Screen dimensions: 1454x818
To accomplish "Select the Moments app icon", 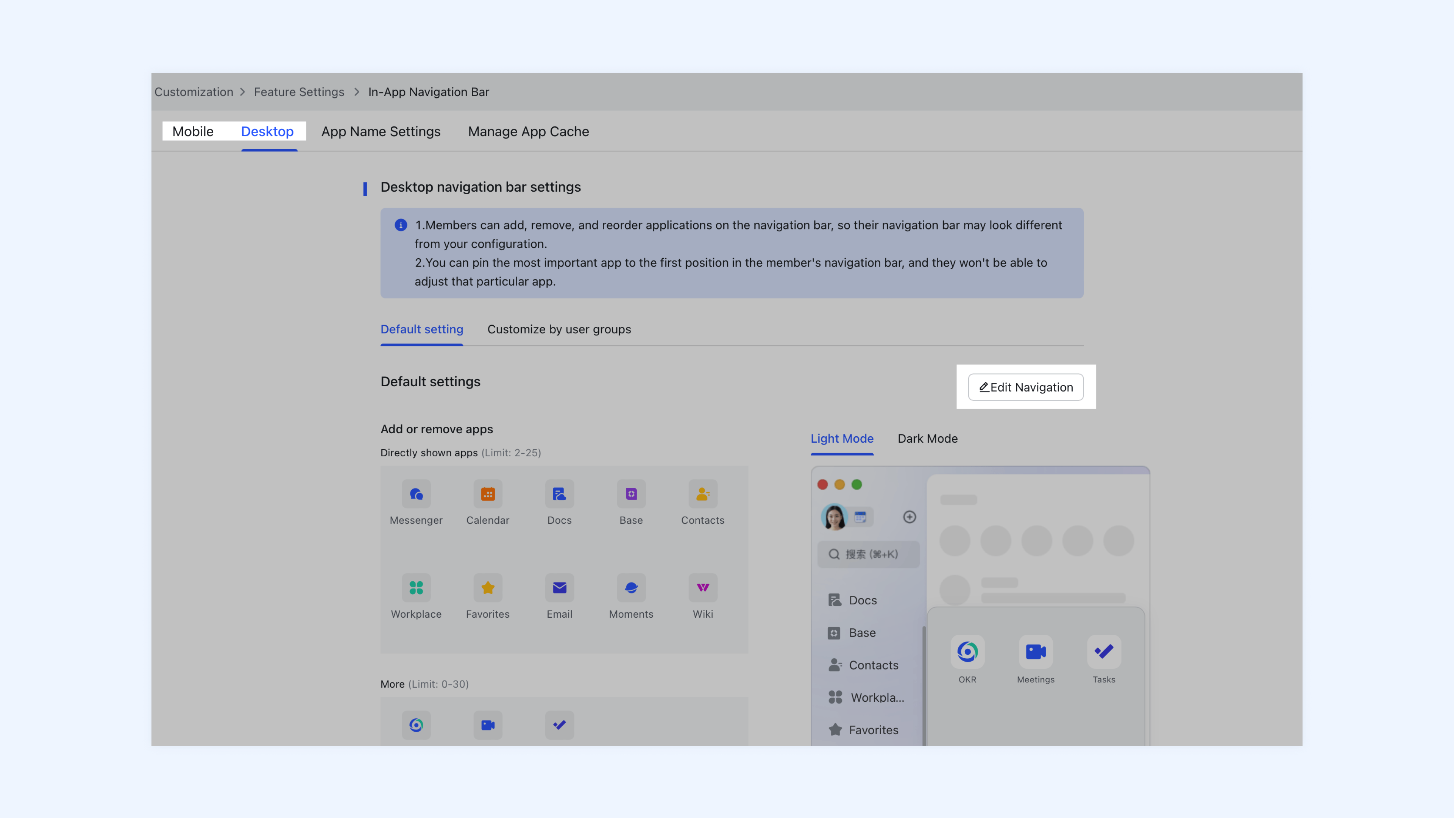I will 631,588.
